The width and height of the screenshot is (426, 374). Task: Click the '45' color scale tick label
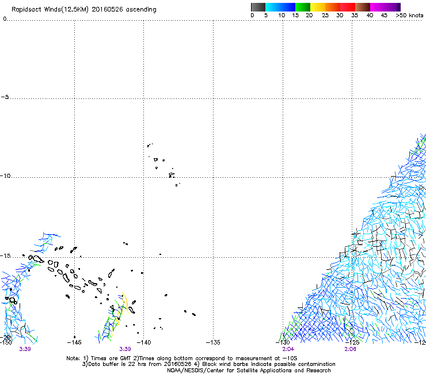pyautogui.click(x=384, y=16)
